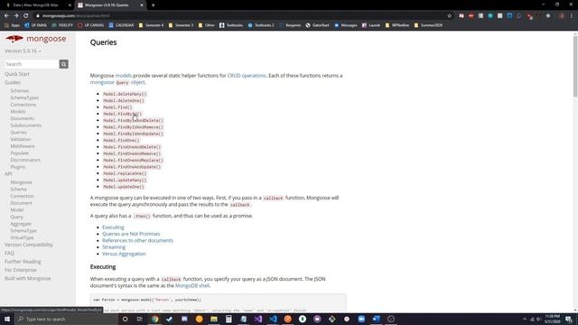Image resolution: width=578 pixels, height=325 pixels.
Task: Click the browser forward arrow
Action: point(16,16)
